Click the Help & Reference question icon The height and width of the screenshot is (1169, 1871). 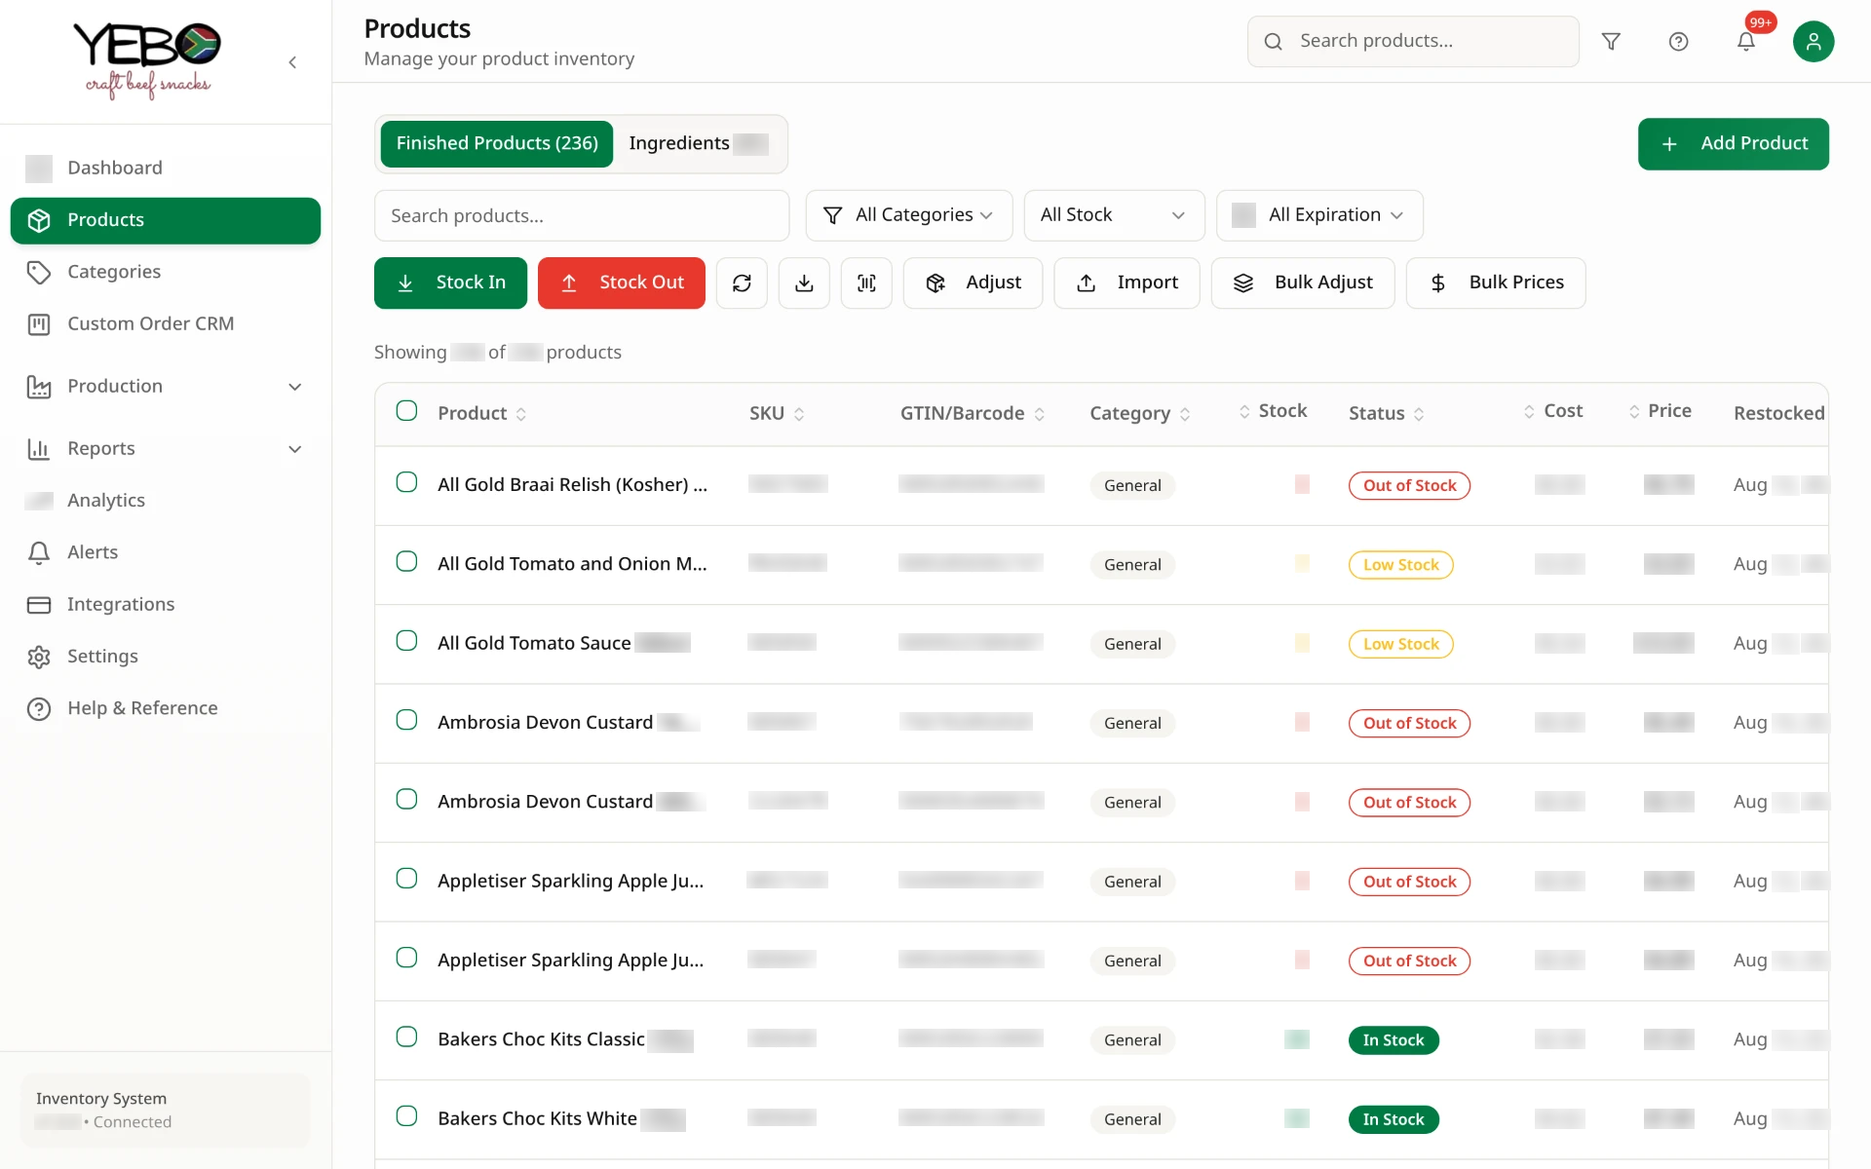[39, 708]
